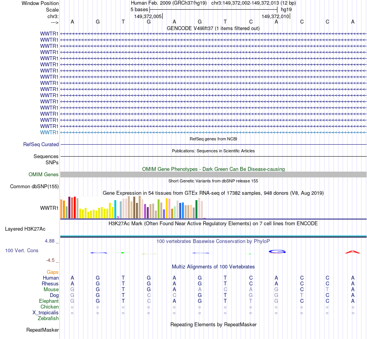Click the Zebrafish species label
367x339 pixels.
tap(48, 318)
